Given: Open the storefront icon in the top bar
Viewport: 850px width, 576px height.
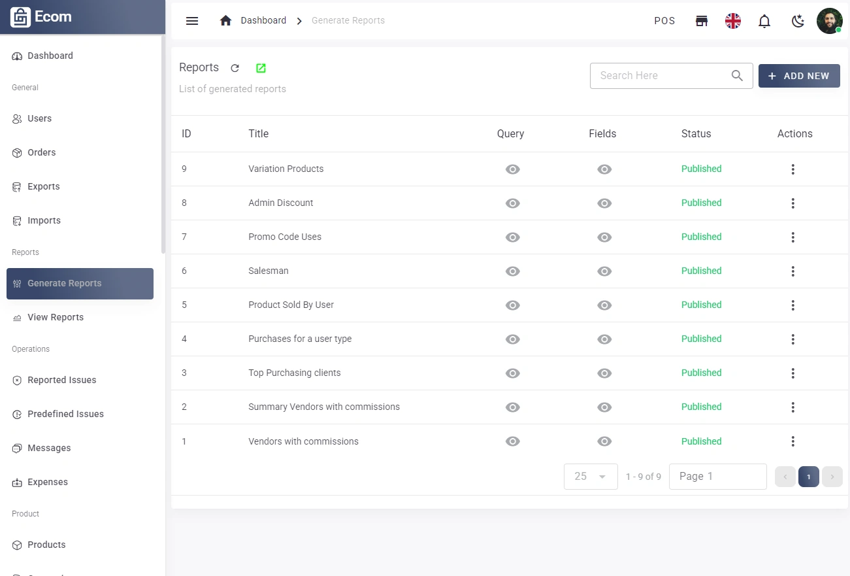Looking at the screenshot, I should pyautogui.click(x=702, y=20).
